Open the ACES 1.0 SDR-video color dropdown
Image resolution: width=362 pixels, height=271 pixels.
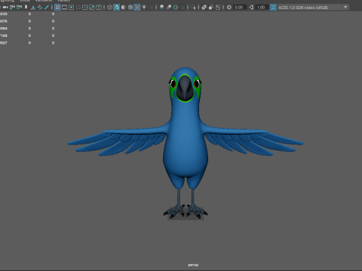point(313,8)
